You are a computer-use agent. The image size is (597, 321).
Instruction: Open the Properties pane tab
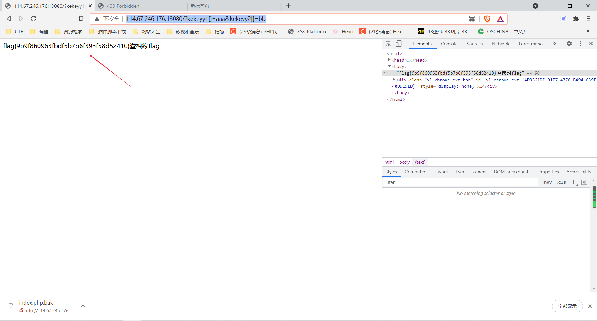point(548,172)
